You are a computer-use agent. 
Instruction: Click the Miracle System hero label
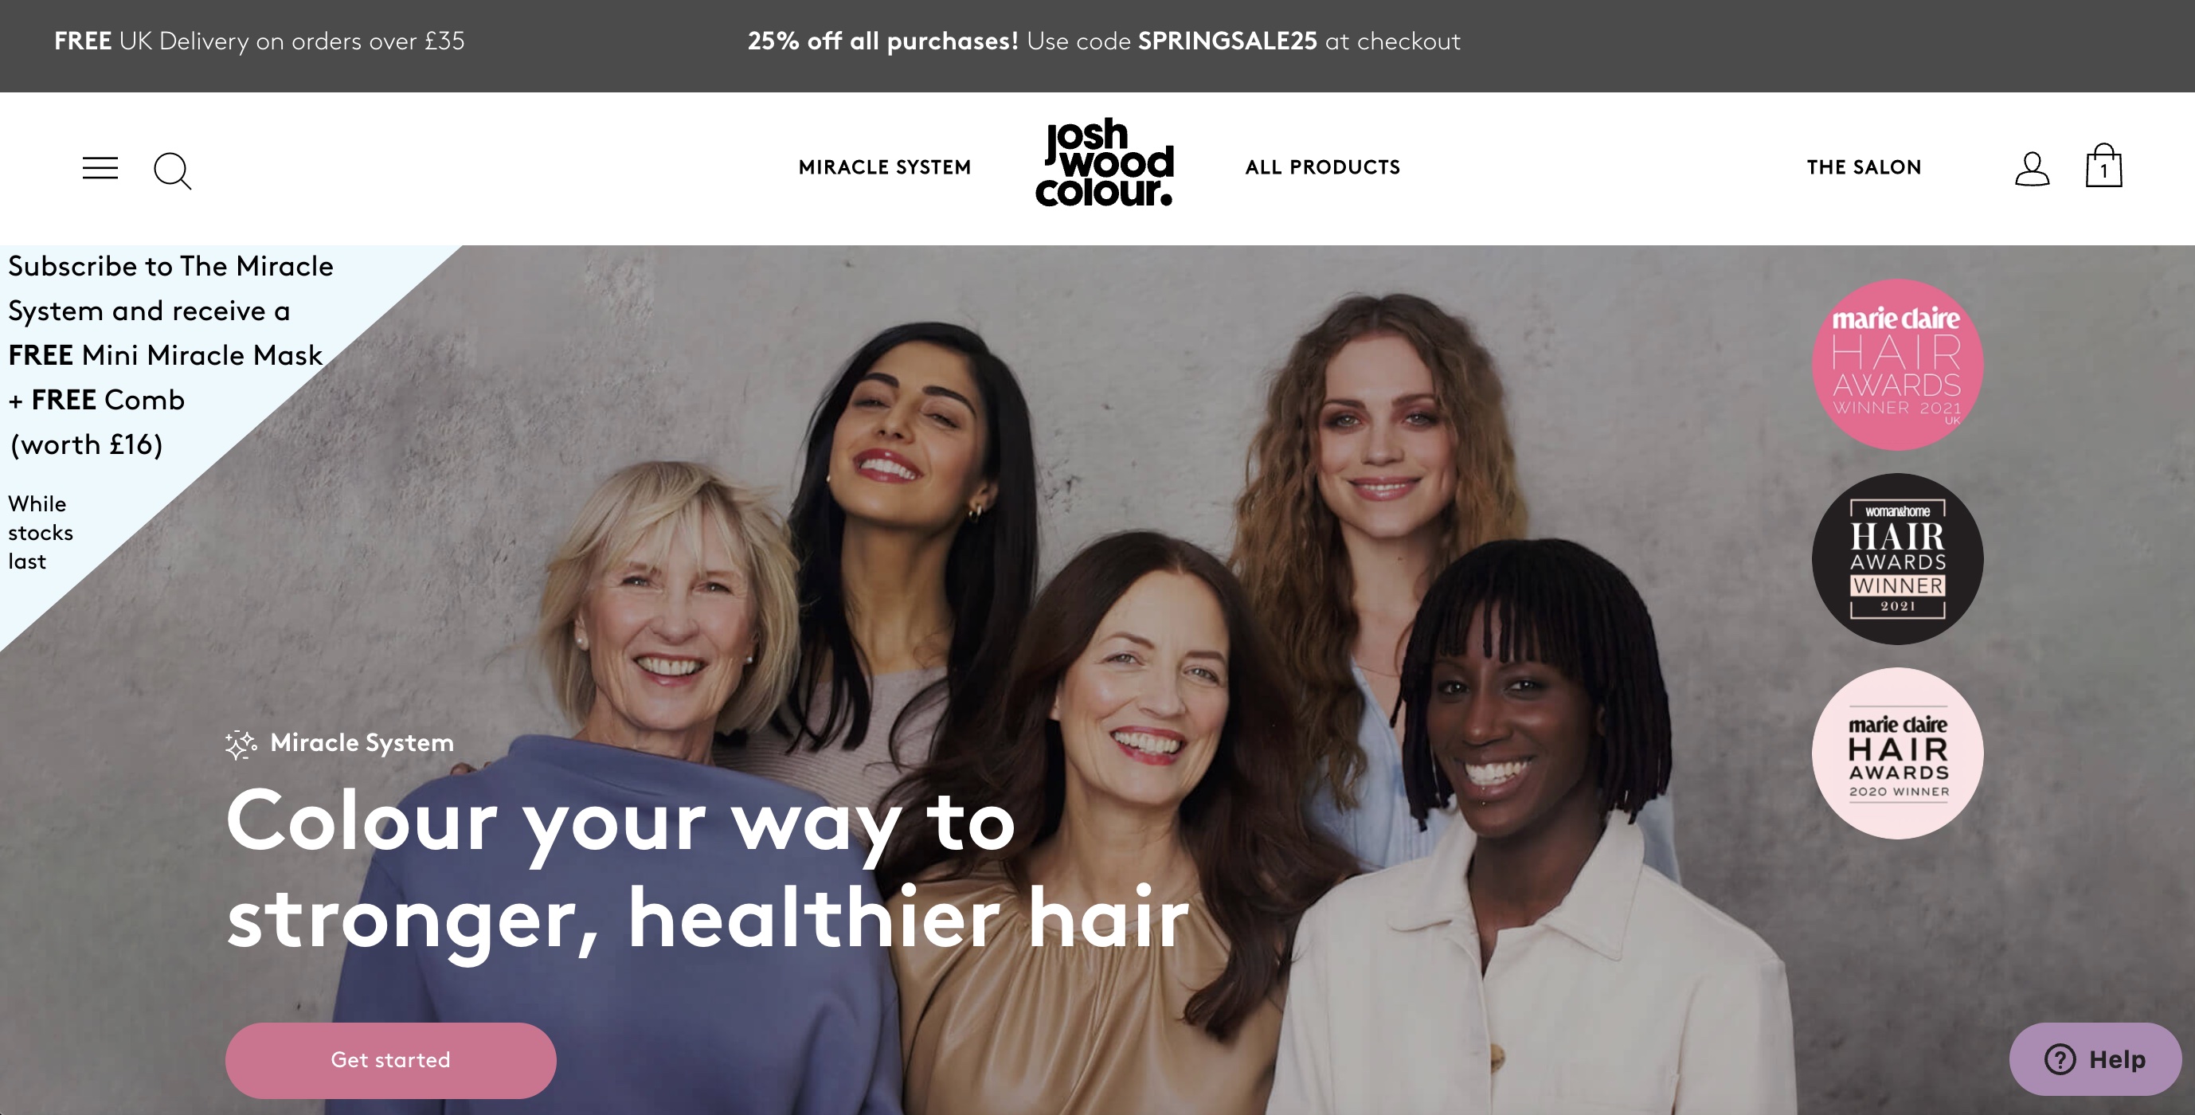362,743
